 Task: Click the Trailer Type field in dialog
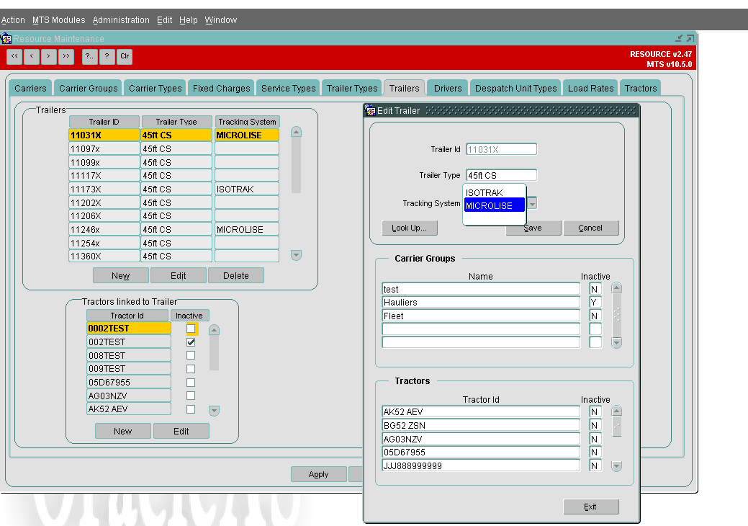click(501, 175)
